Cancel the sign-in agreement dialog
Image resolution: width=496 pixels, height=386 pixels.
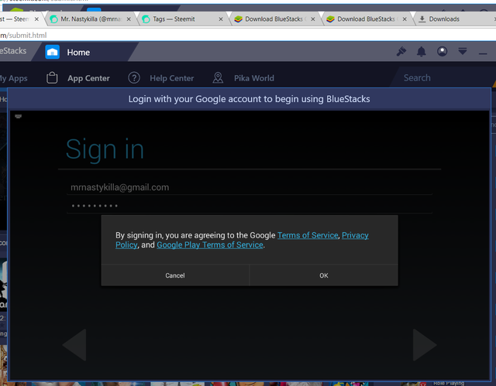tap(175, 275)
